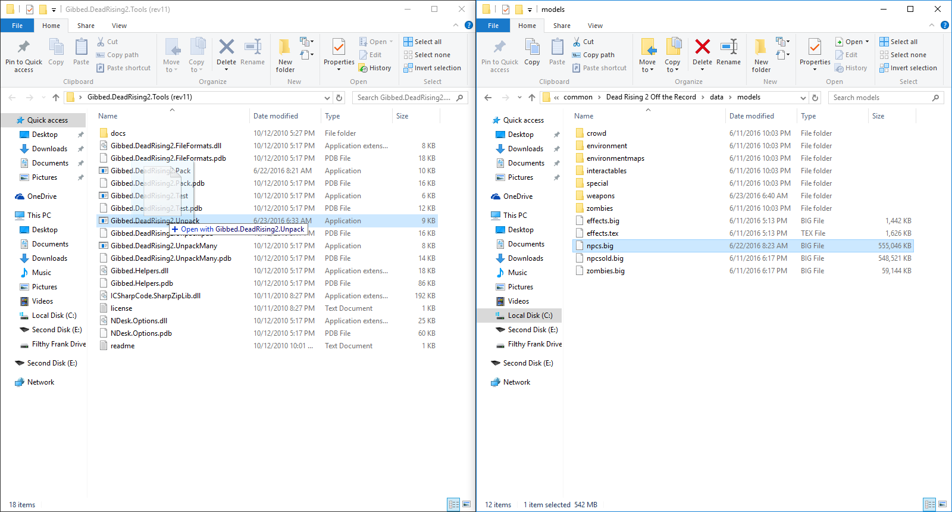Viewport: 952px width, 512px height.
Task: Go up one level in models window
Action: tap(532, 98)
